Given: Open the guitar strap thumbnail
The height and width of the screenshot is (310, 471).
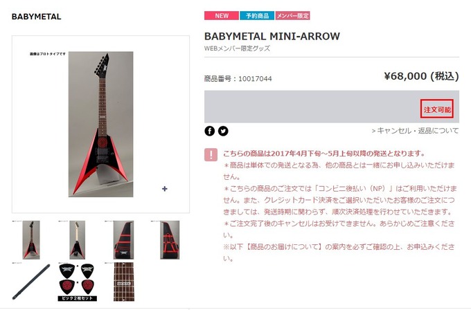Looking at the screenshot, I should point(31,282).
